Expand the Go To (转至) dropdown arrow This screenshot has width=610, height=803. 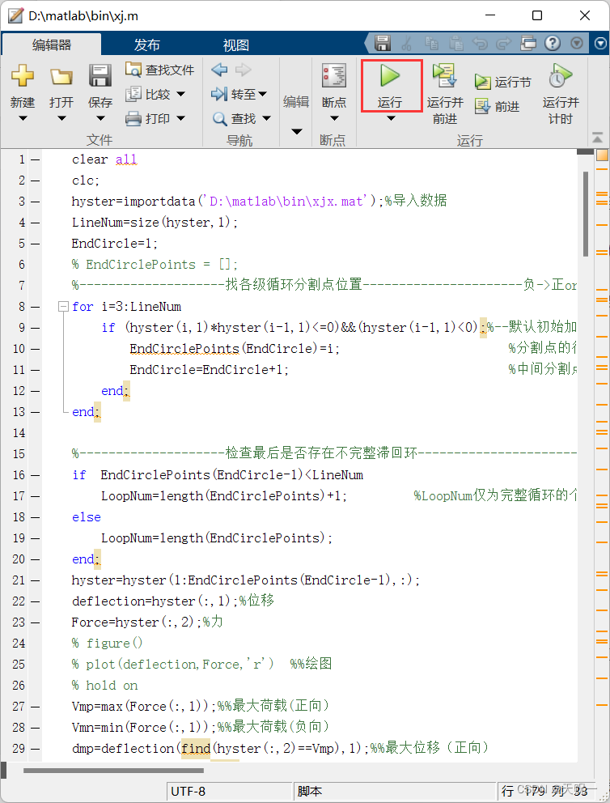[262, 94]
